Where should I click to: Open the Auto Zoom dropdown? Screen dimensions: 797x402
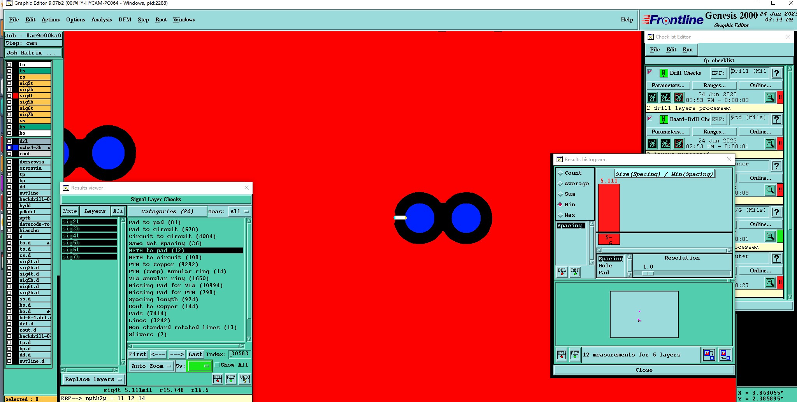click(x=151, y=366)
